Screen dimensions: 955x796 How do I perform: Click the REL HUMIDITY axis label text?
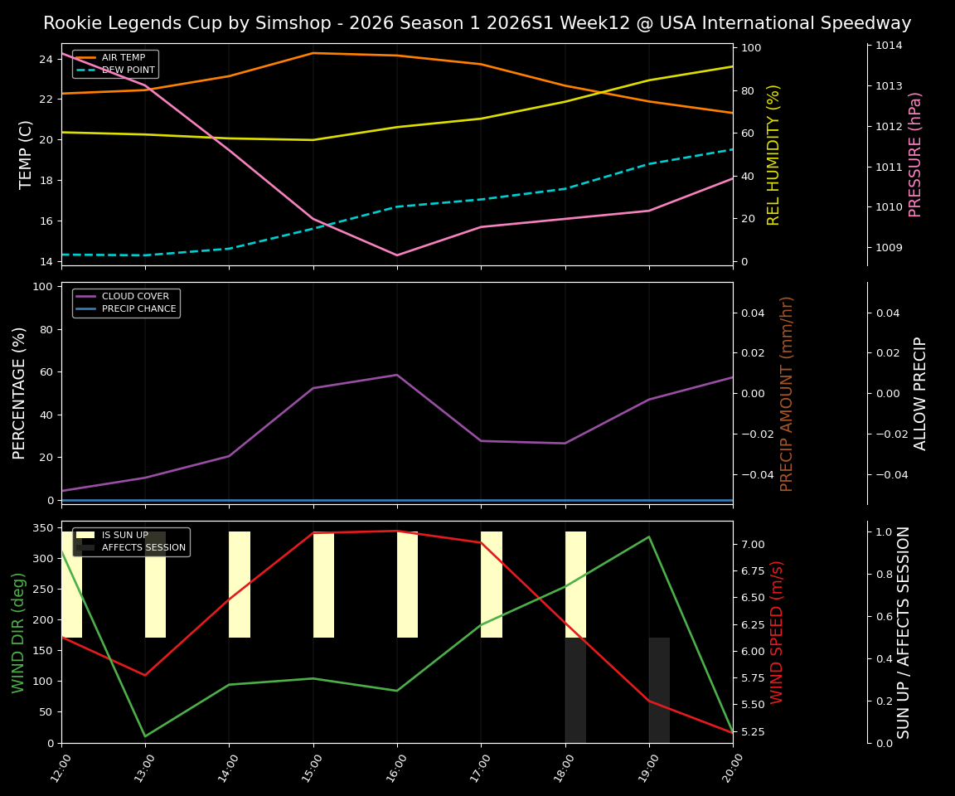773,153
